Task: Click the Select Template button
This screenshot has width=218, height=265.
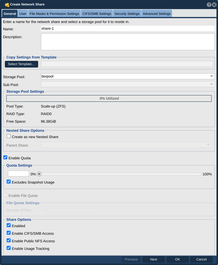Action: (x=21, y=64)
